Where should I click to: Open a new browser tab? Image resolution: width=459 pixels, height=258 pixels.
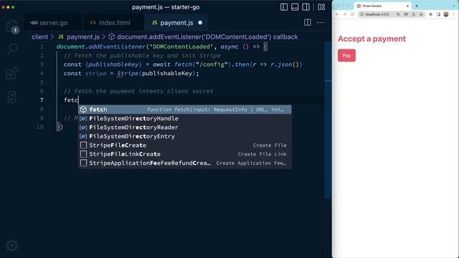tap(417, 6)
